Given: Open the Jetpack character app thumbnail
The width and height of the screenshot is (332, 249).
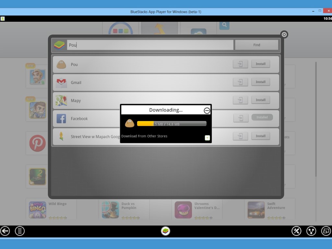Looking at the screenshot, I should 38,110.
